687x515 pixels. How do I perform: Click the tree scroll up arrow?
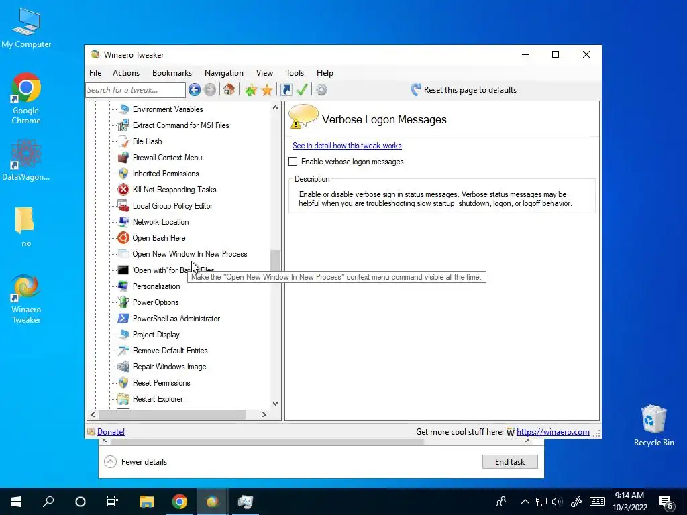click(x=275, y=108)
